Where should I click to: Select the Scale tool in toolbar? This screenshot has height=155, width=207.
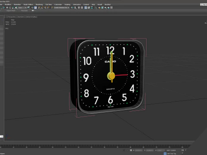(13, 8)
